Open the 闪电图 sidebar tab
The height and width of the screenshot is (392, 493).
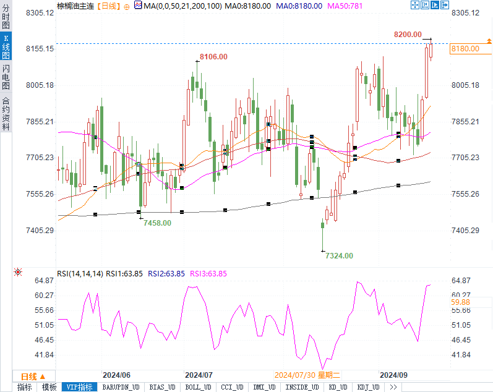click(x=6, y=77)
